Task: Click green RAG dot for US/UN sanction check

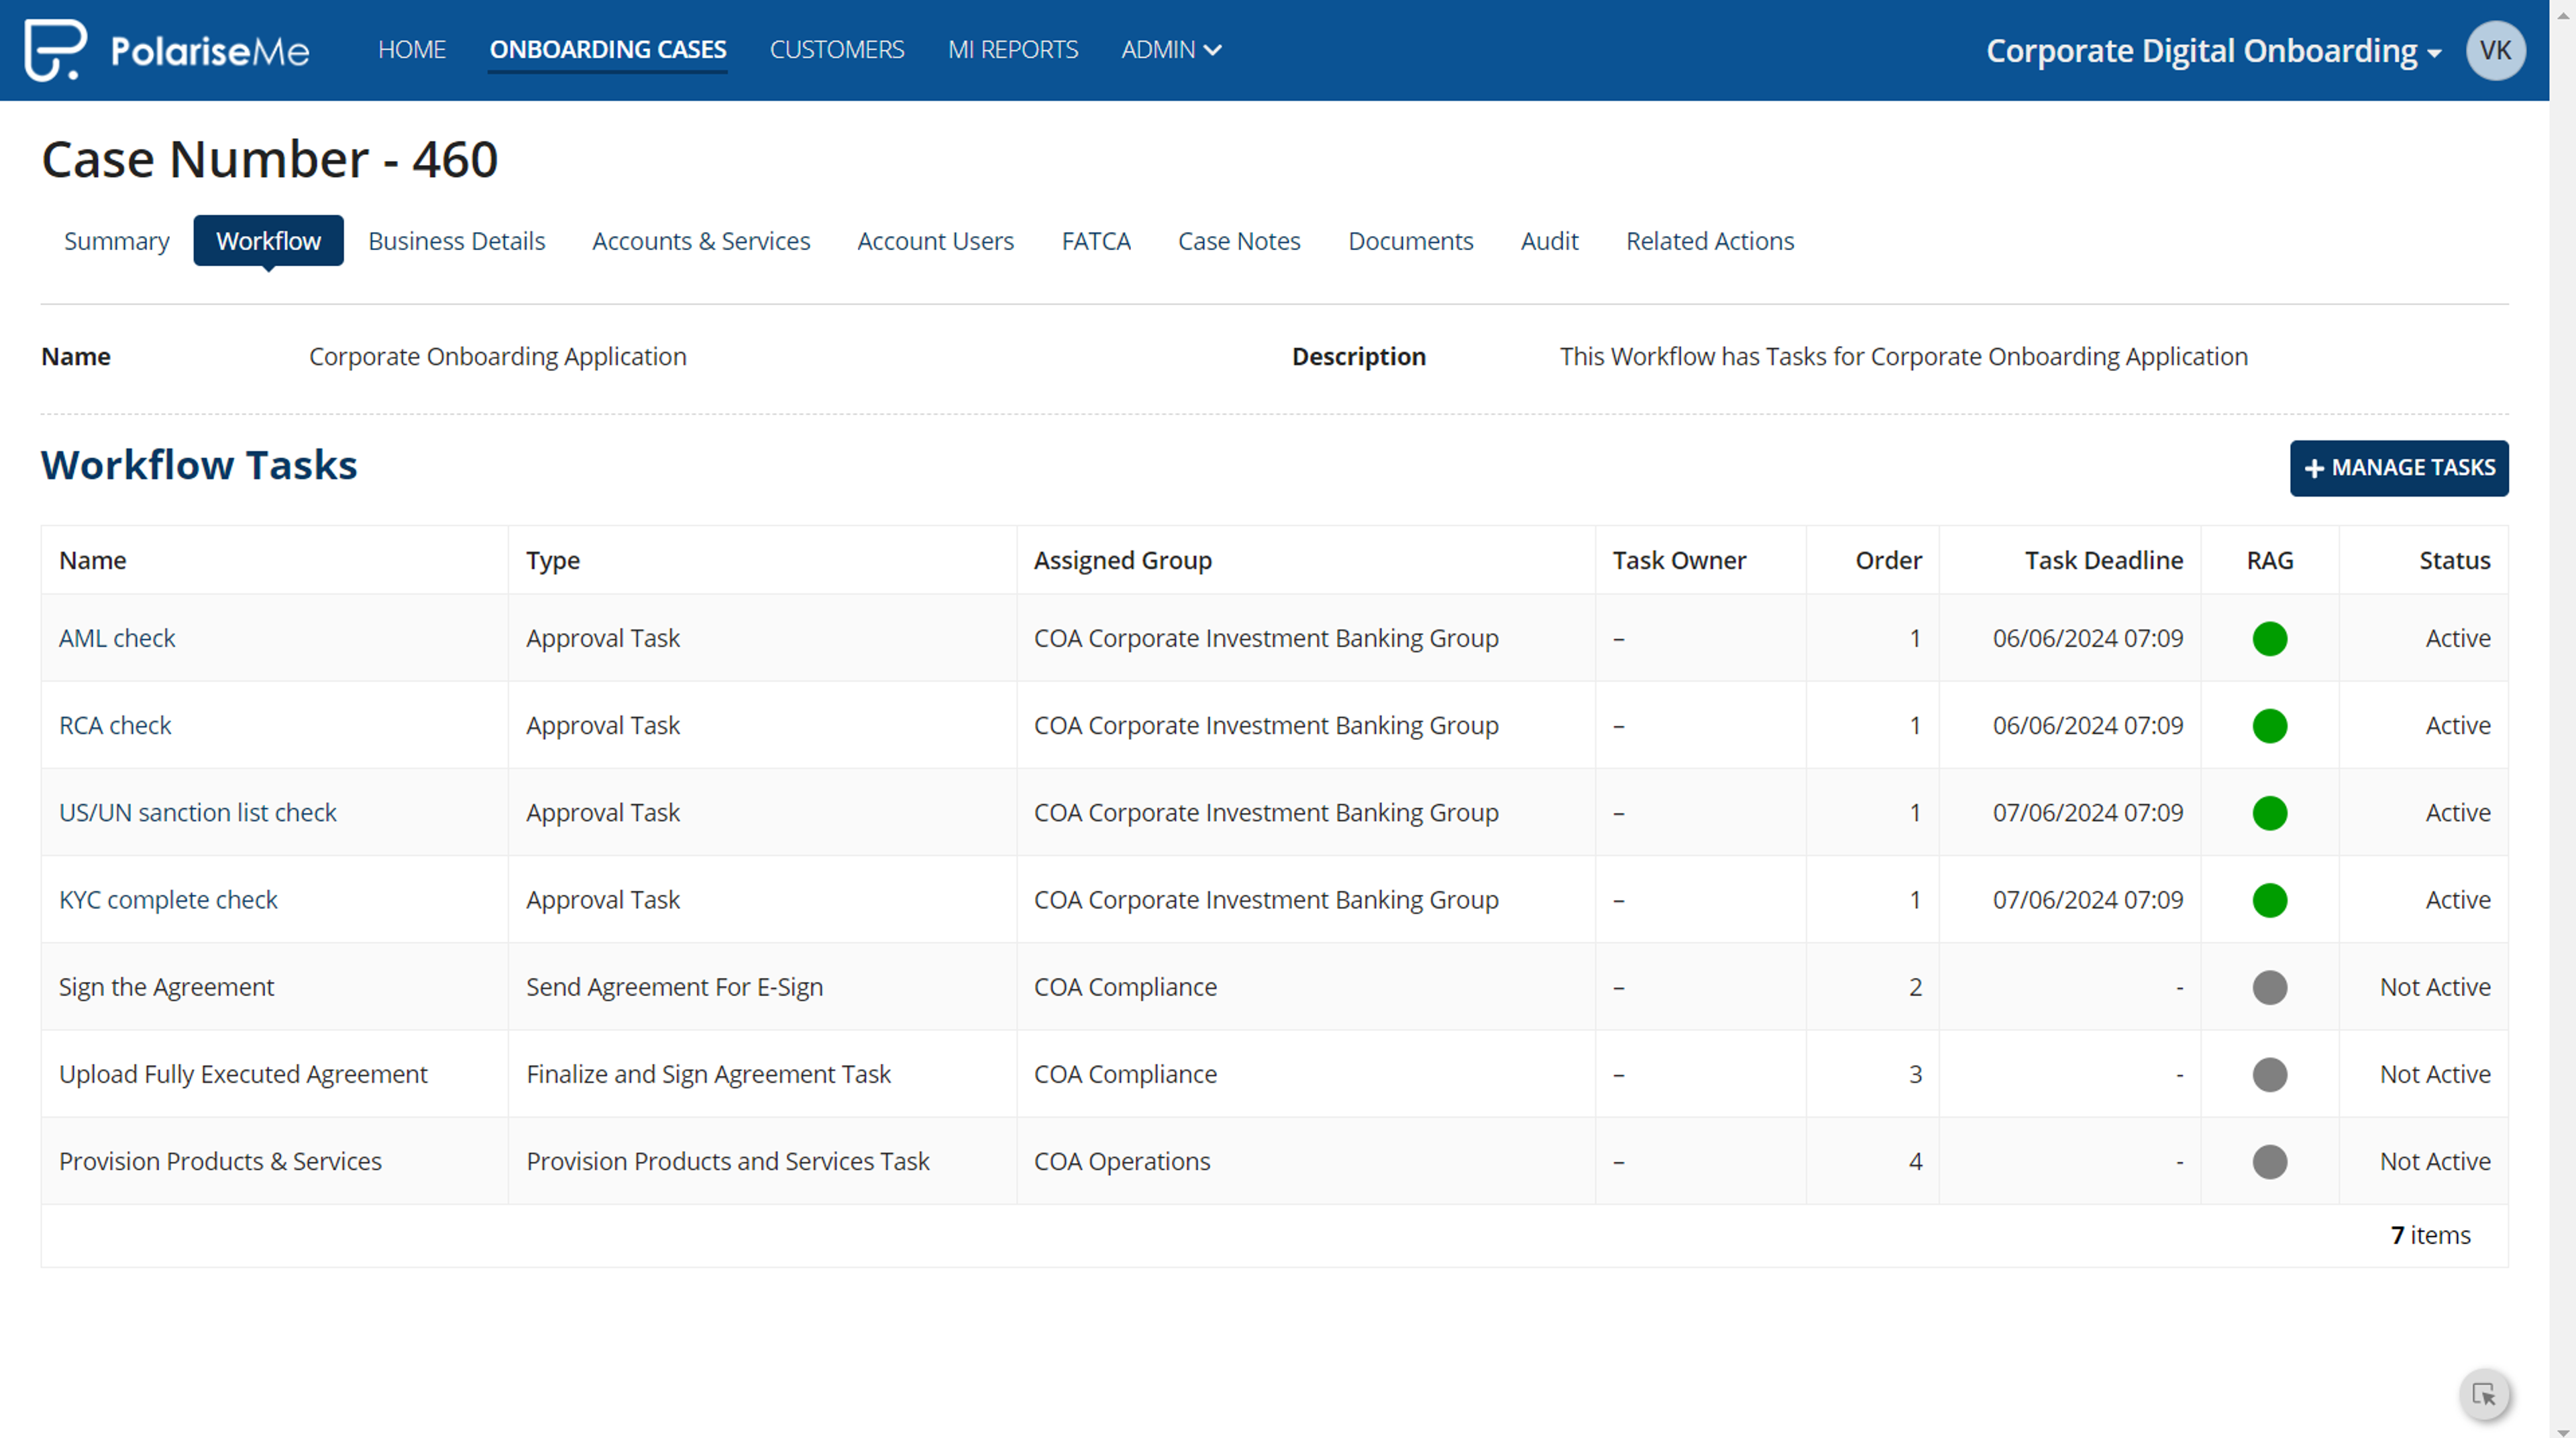Action: 2269,813
